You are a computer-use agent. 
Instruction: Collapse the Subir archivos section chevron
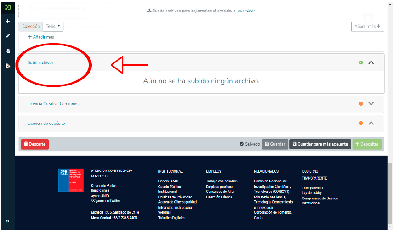click(371, 62)
